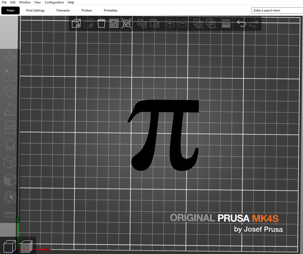Click the Paste icon in toolbar

click(x=155, y=23)
